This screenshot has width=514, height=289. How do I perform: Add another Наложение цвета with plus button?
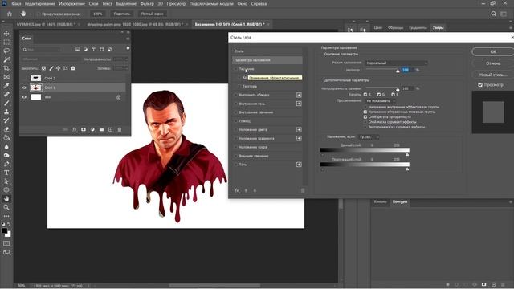[x=299, y=130]
